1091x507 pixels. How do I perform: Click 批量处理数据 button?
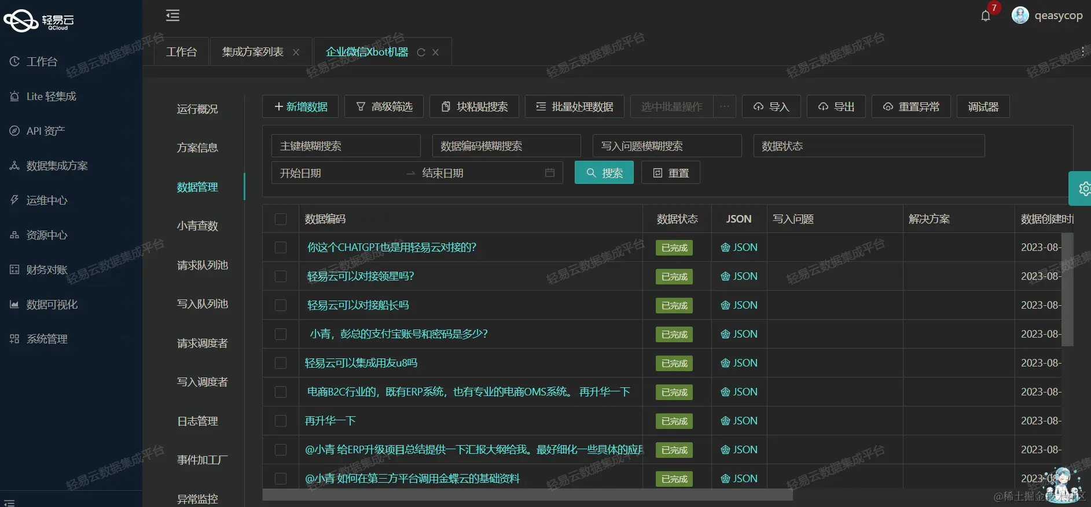pos(575,106)
